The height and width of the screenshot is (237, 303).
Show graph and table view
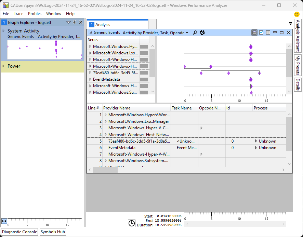click(254, 32)
